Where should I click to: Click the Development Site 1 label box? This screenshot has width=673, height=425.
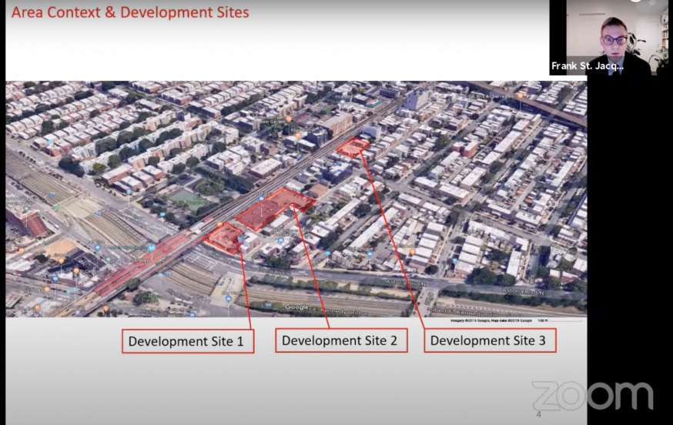pyautogui.click(x=187, y=341)
